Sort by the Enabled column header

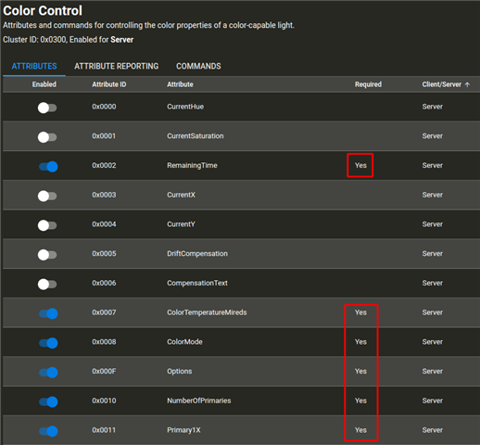(44, 84)
